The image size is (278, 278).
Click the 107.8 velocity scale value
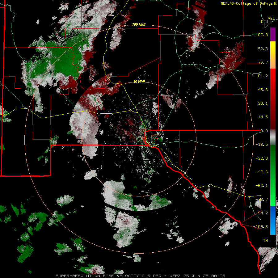pyautogui.click(x=262, y=35)
